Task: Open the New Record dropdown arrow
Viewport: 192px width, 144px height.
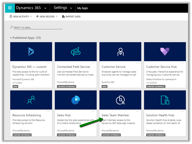Action: pos(57,17)
